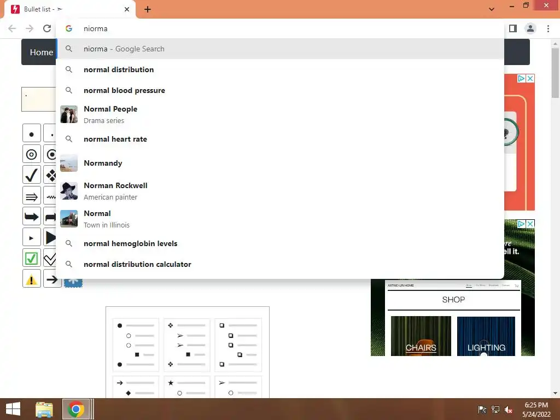Reload the current page
The width and height of the screenshot is (560, 420).
(x=47, y=28)
